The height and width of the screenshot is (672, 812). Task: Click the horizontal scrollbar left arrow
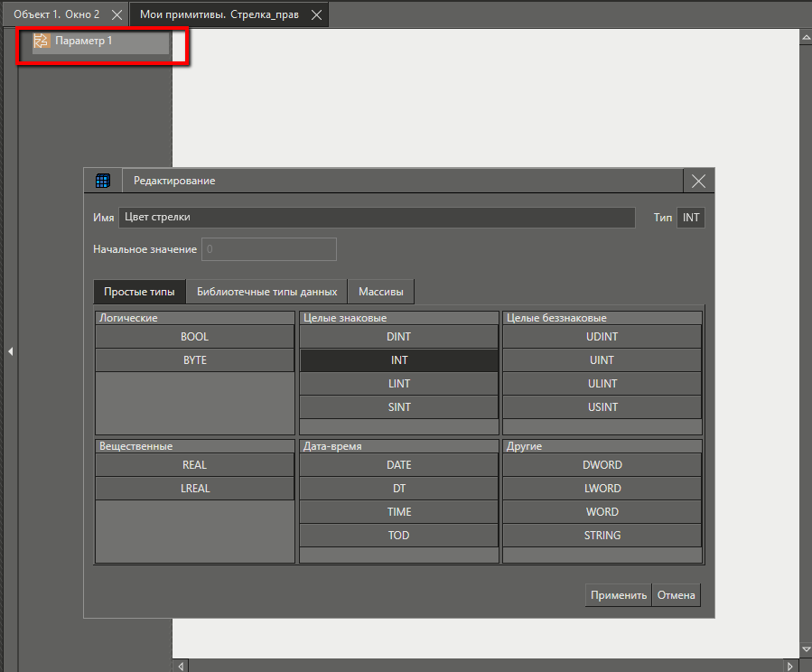click(182, 666)
